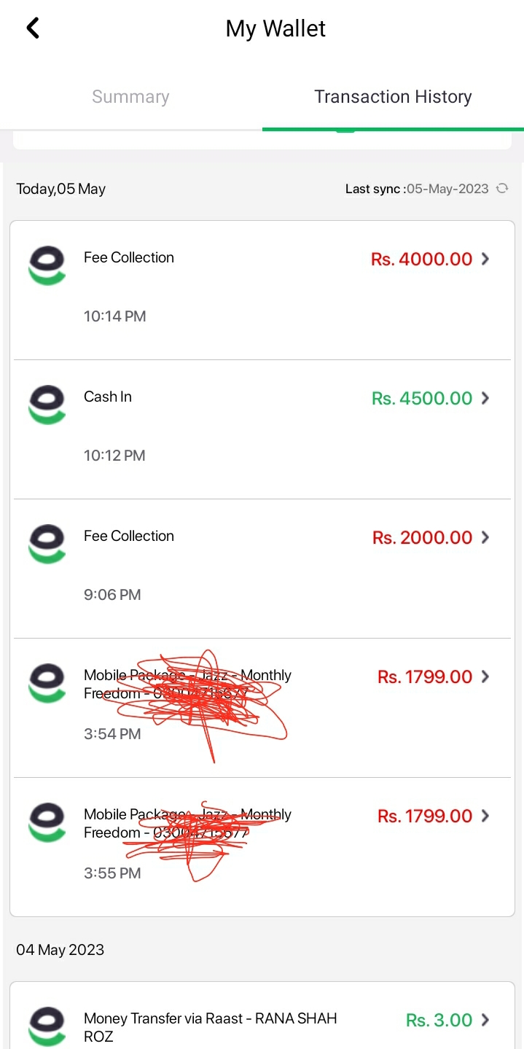Click the 04 May 2023 date header
The image size is (524, 1049).
[60, 949]
